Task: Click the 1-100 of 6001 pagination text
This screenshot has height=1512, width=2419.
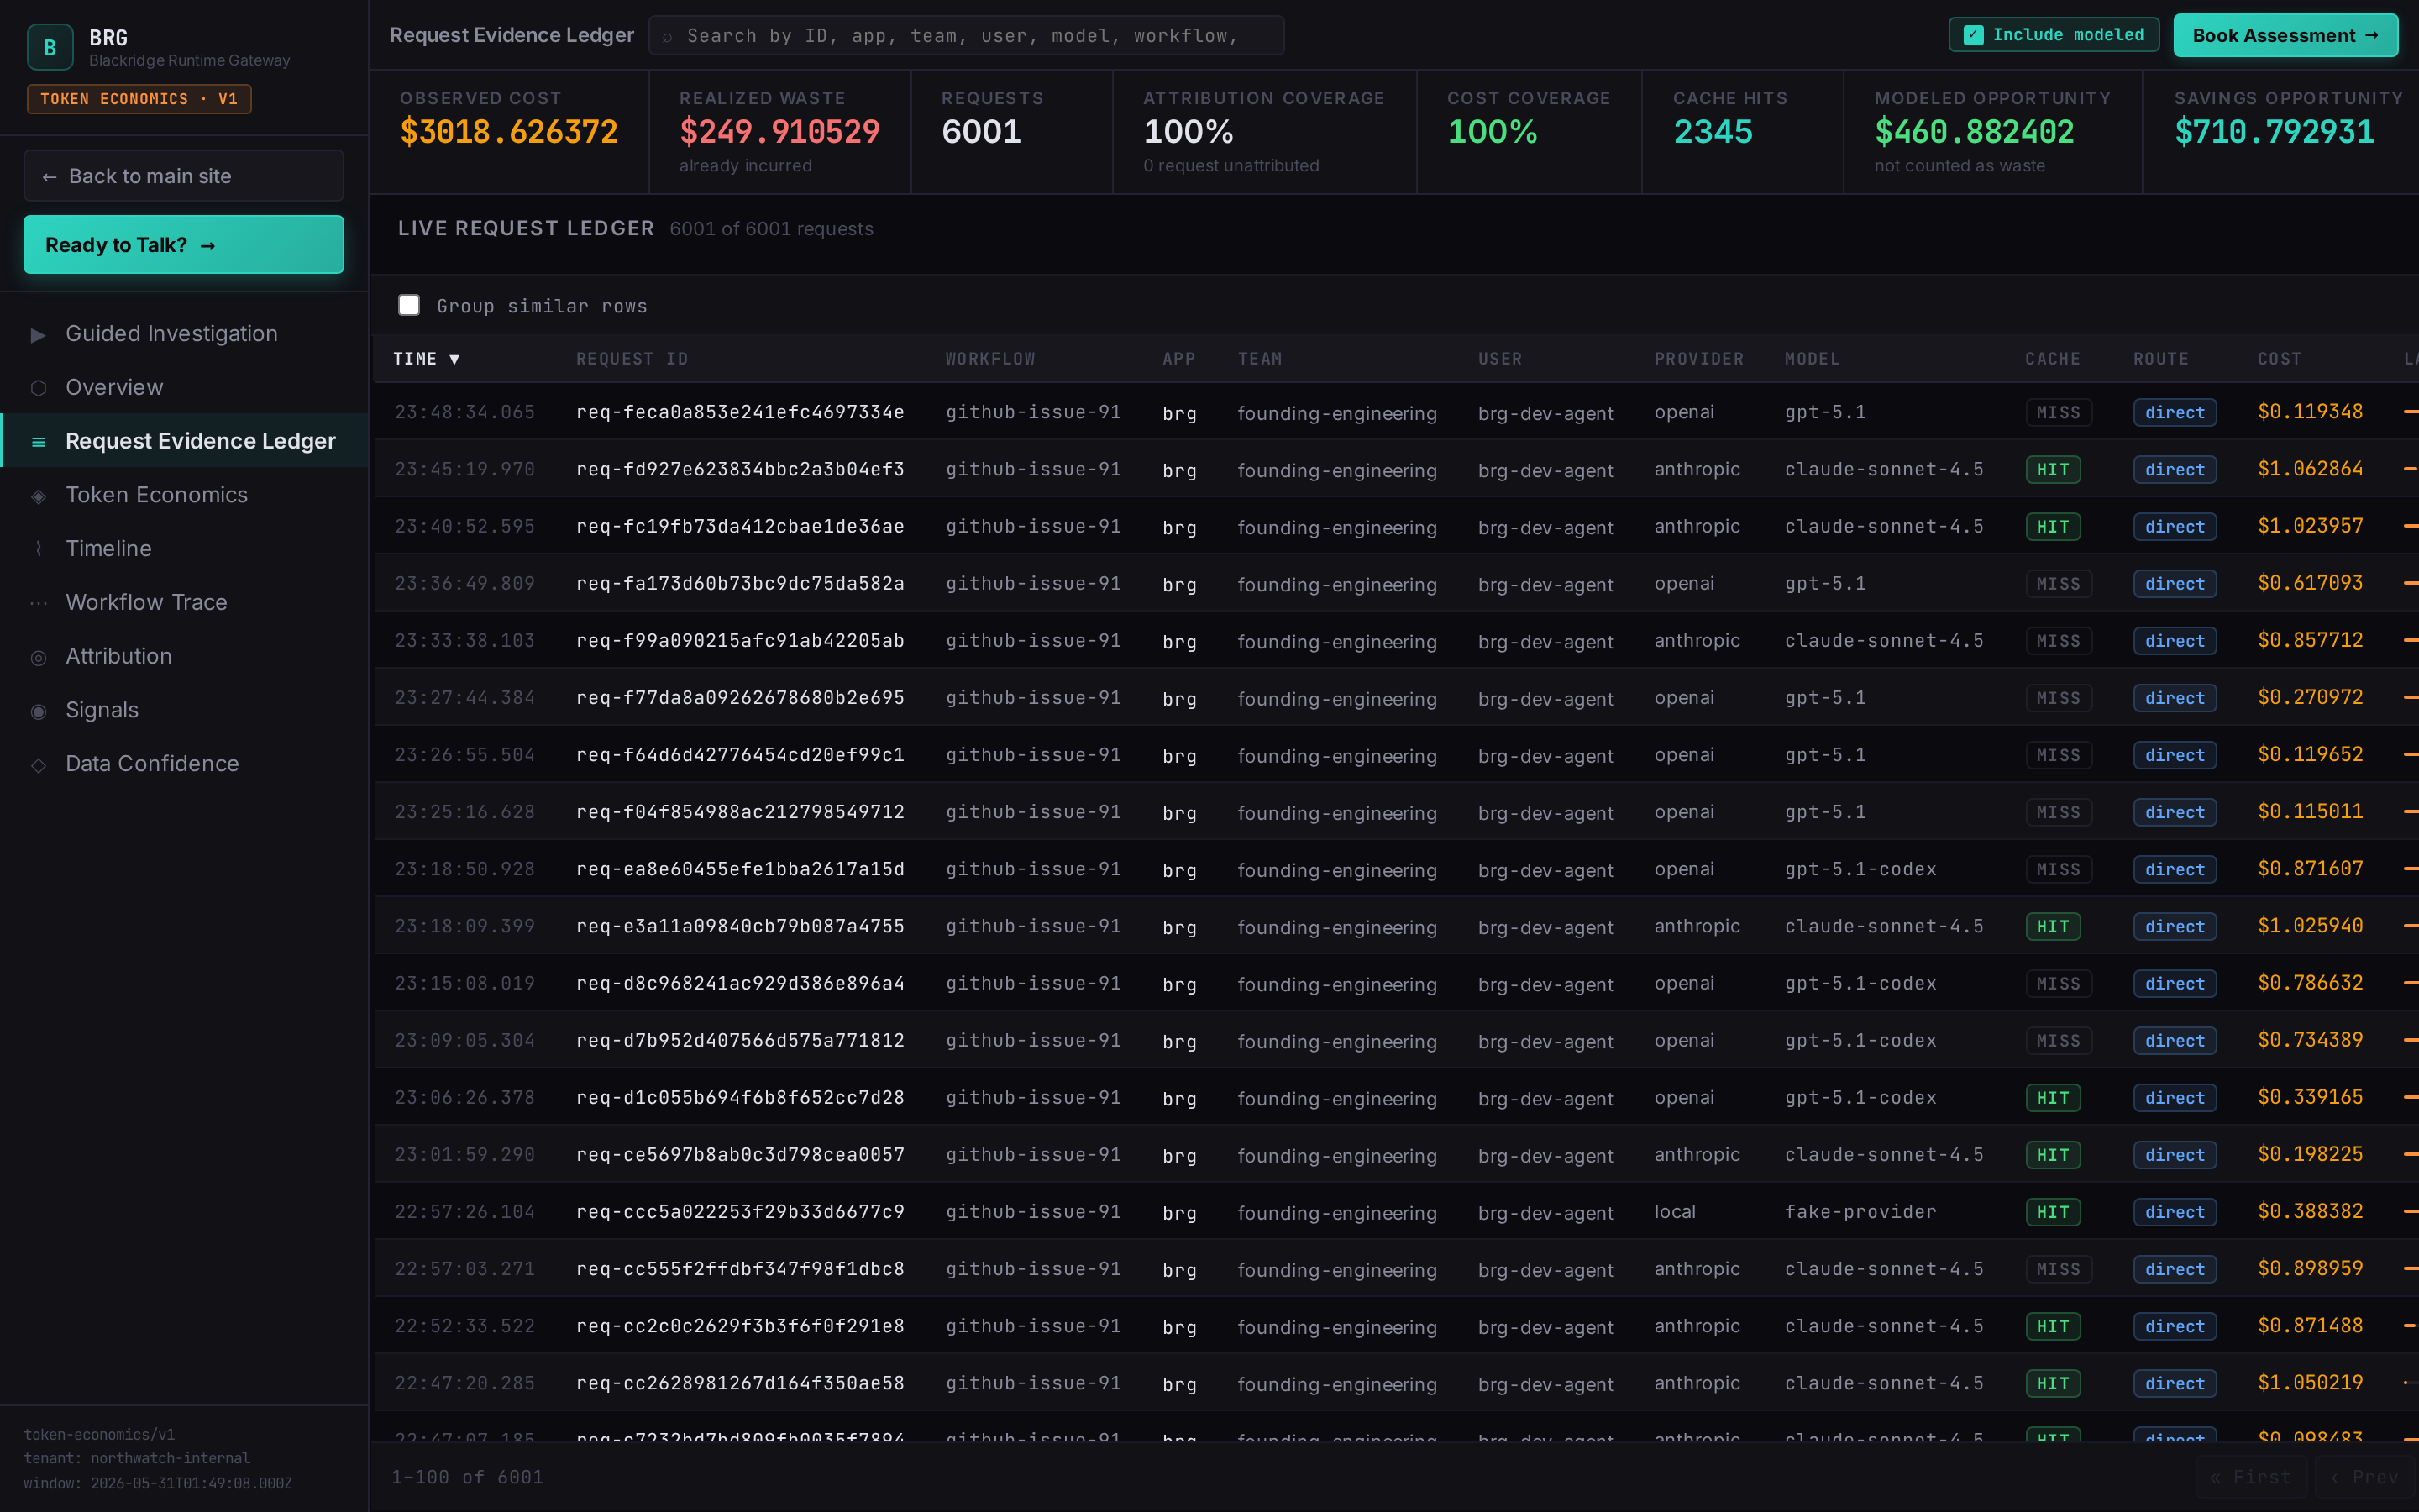Action: pyautogui.click(x=467, y=1477)
